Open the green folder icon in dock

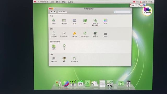coord(121,83)
